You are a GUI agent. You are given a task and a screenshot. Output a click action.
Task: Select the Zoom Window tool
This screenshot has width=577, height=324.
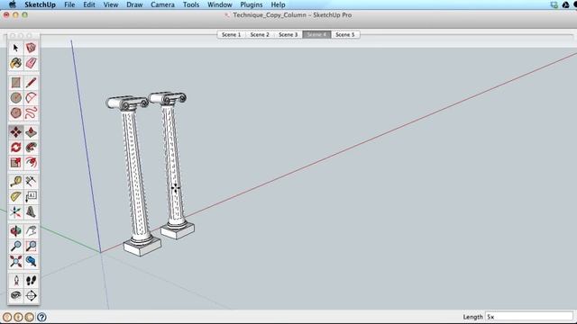coord(31,246)
